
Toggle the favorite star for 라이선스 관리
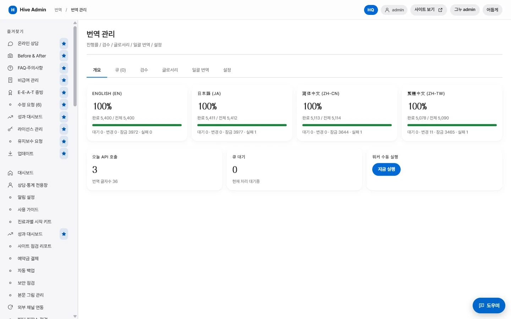pyautogui.click(x=64, y=129)
